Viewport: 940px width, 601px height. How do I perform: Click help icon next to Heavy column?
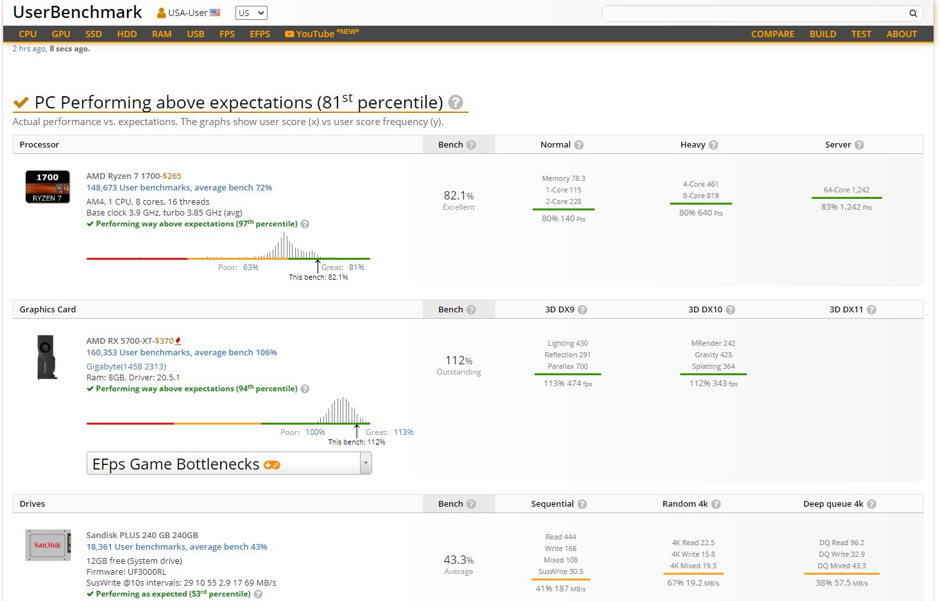pos(714,145)
